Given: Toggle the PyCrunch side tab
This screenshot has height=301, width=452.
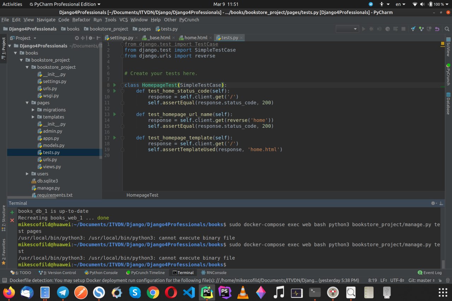Looking at the screenshot, I should [448, 74].
